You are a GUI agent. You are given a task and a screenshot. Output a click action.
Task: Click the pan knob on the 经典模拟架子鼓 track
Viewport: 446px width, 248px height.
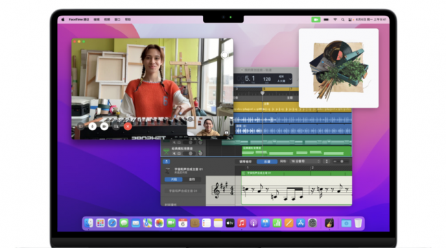tap(200, 153)
